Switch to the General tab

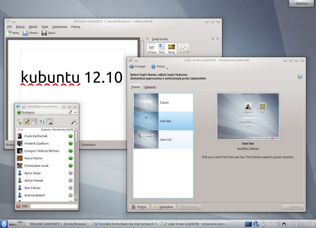pos(150,87)
